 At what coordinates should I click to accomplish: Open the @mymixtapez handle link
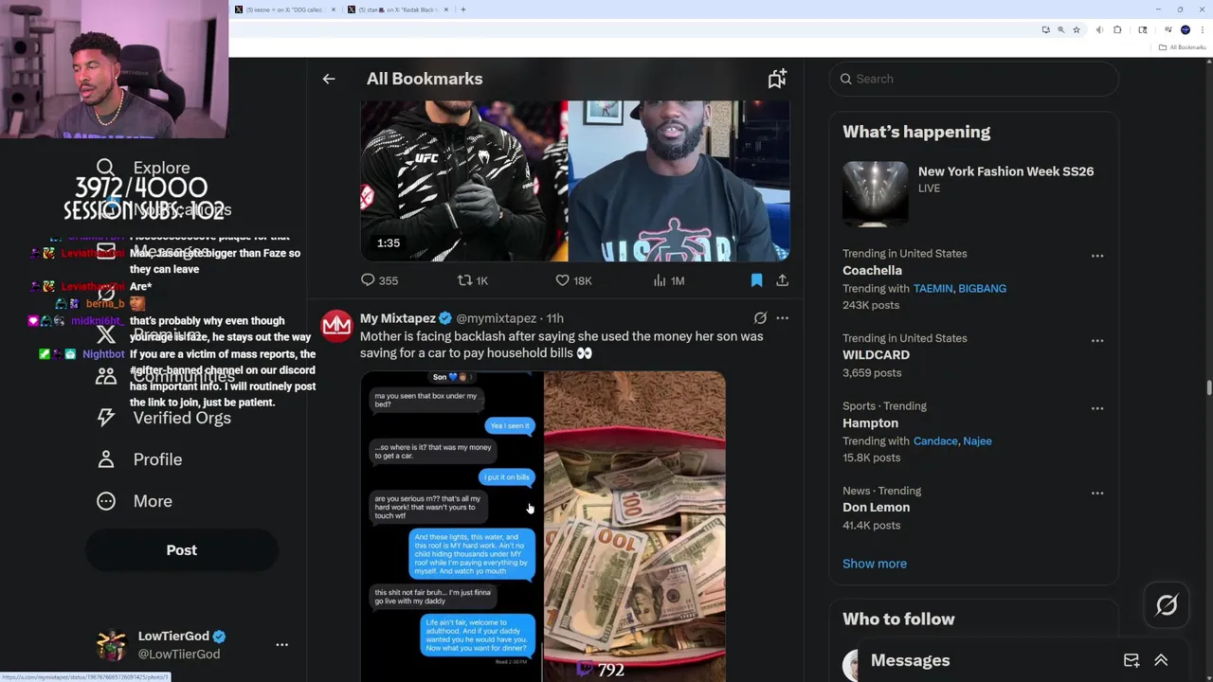click(x=496, y=318)
